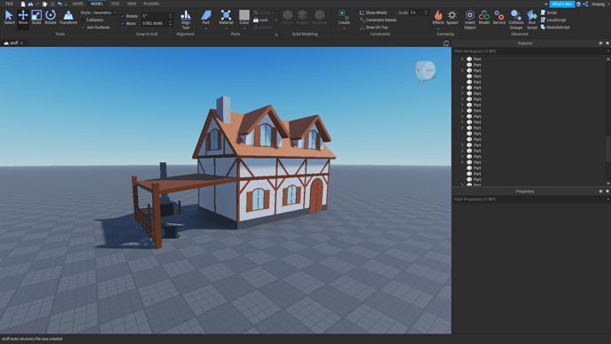Activate the Rotate tool
Screen dimensions: 611x344
[x=50, y=17]
